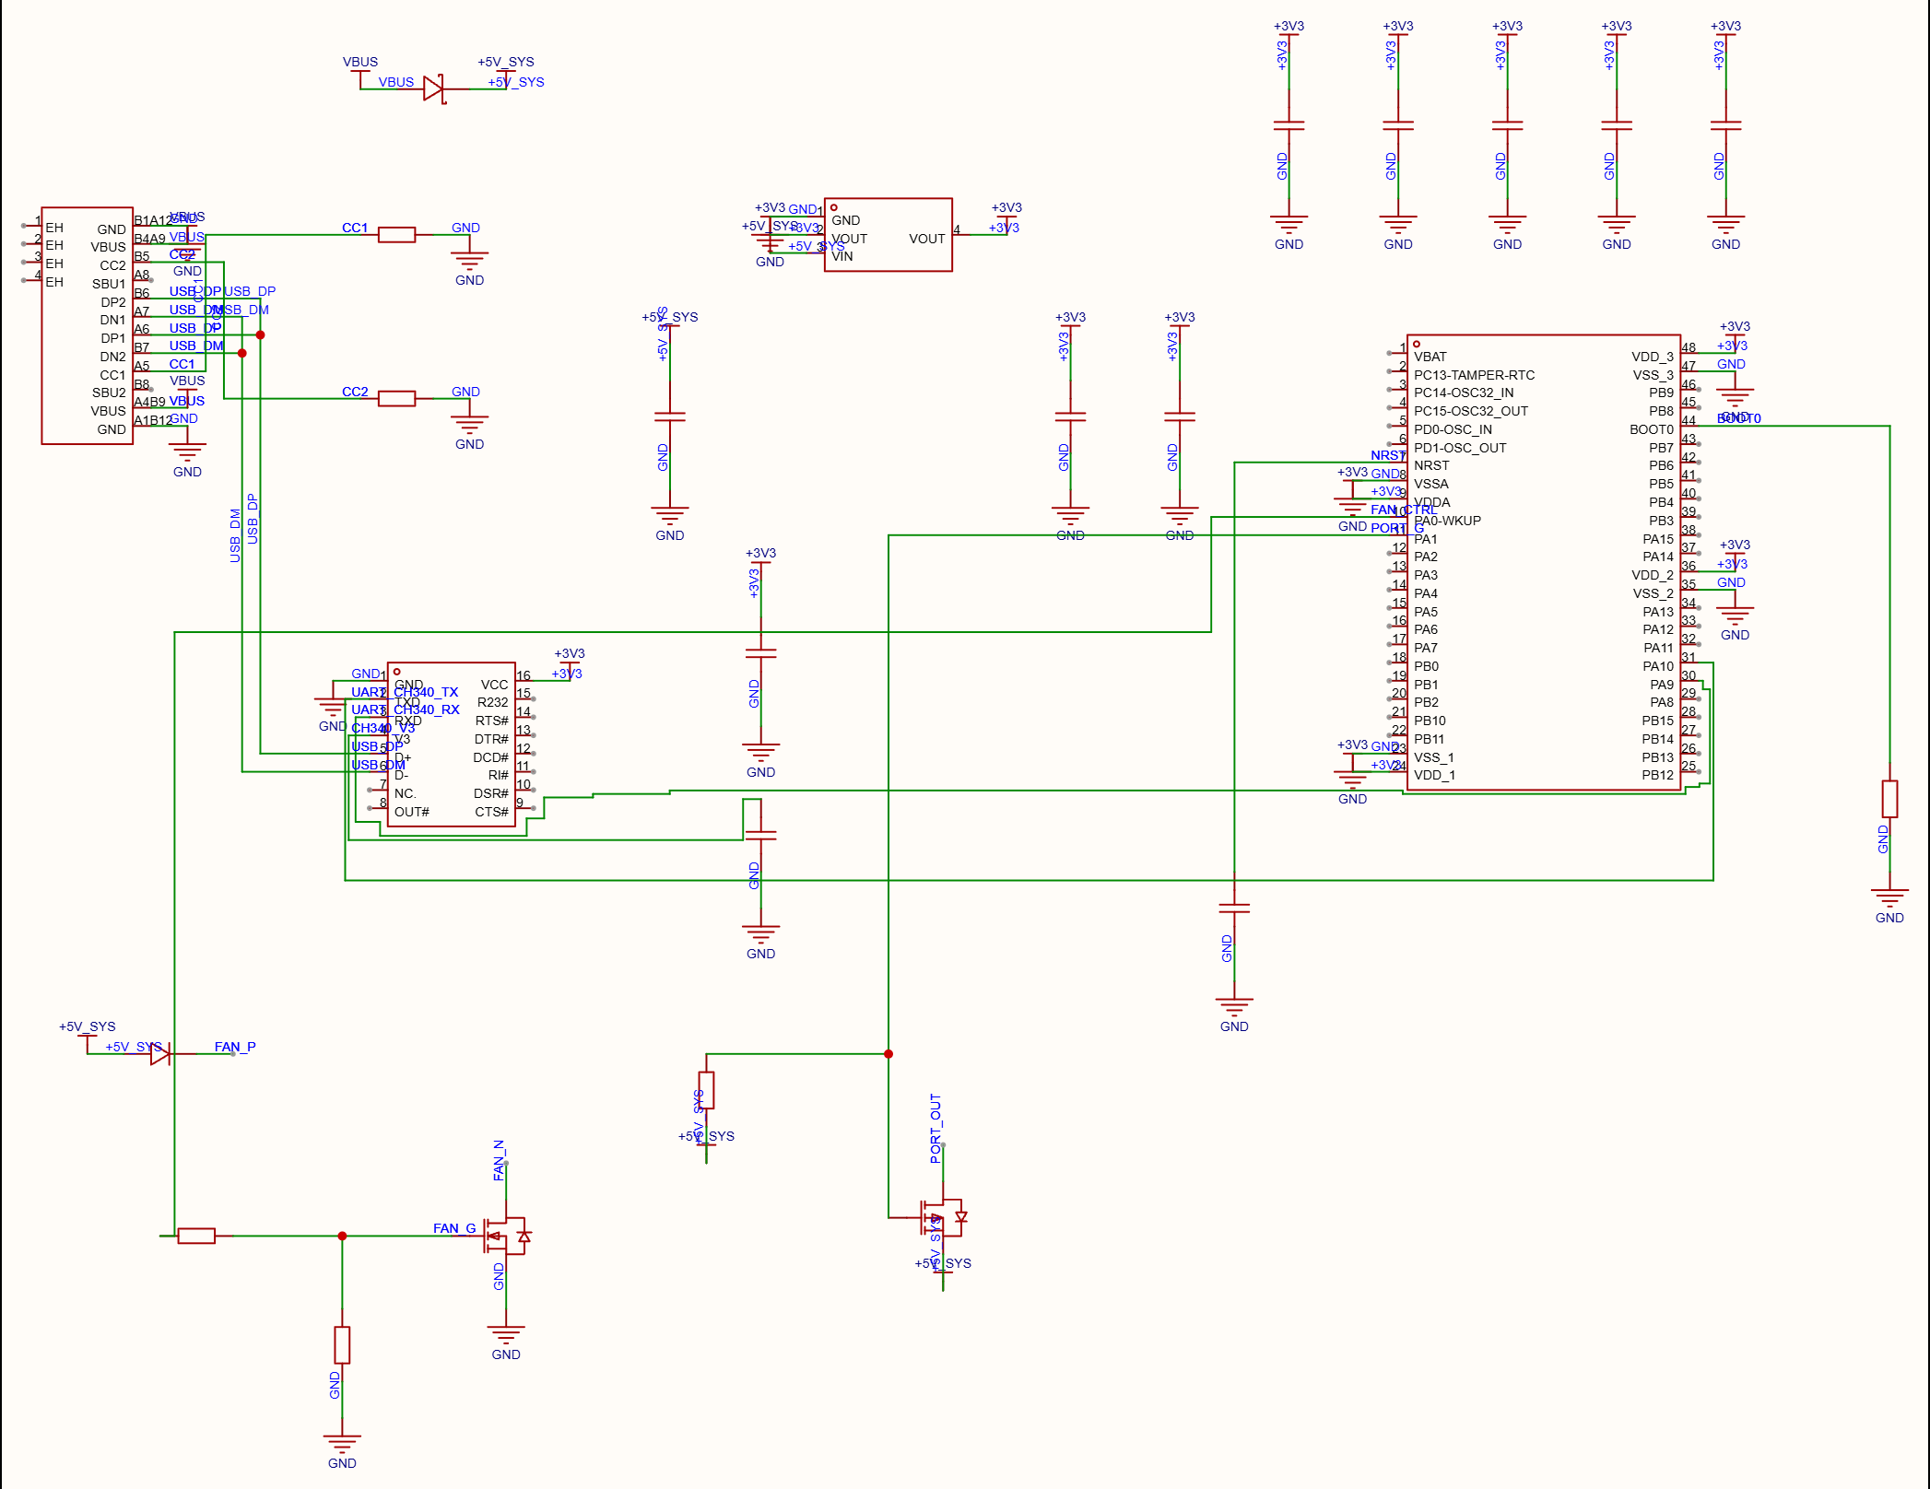Image resolution: width=1930 pixels, height=1489 pixels.
Task: Select the R232 pin name on the CH340
Action: (492, 702)
